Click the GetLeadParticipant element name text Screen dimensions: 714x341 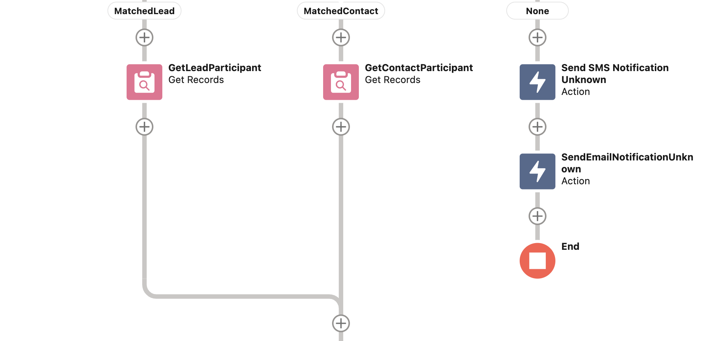click(x=214, y=68)
